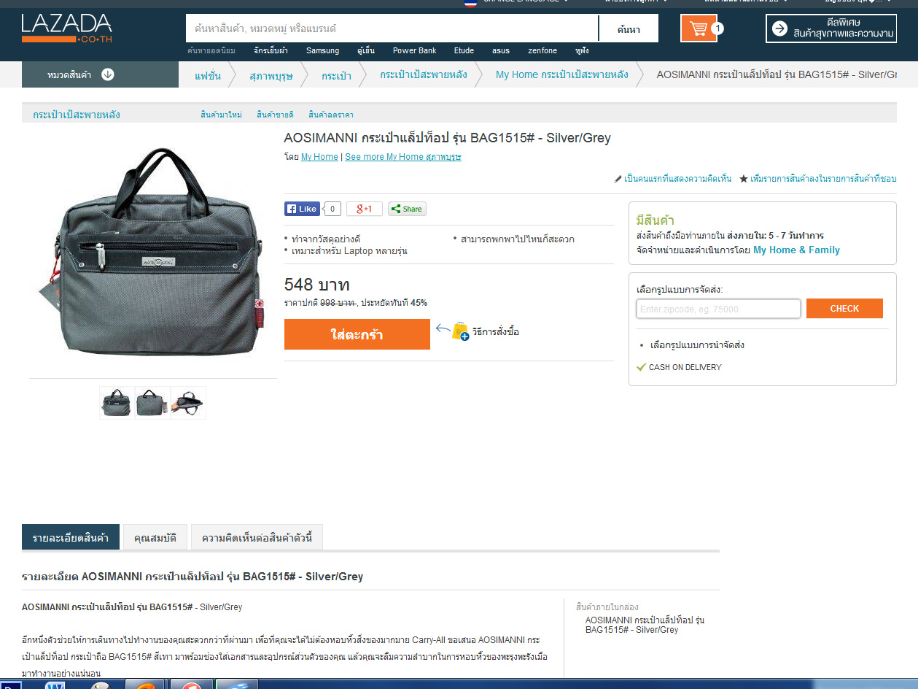
Task: Click the zipcode input field
Action: tap(718, 309)
